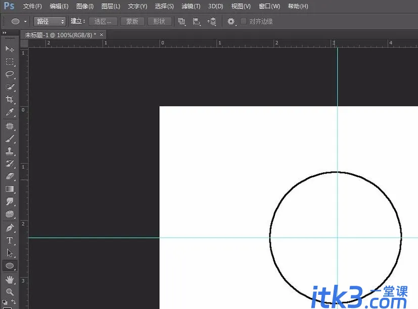The height and width of the screenshot is (309, 418).
Task: Open the 滤镜(T) menu
Action: tap(191, 6)
